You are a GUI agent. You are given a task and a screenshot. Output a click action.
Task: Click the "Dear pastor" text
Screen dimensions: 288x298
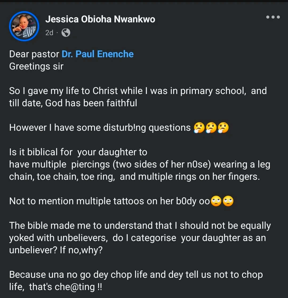34,54
